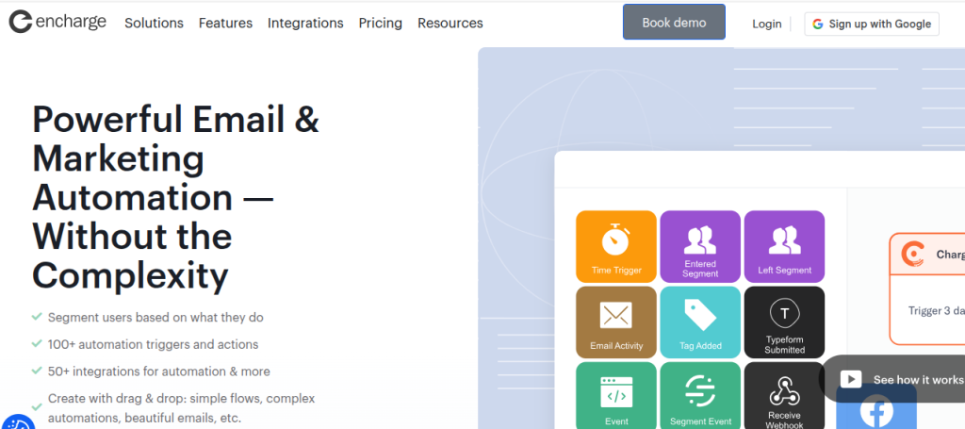Click '50+ integrations for automation & more'

click(158, 371)
